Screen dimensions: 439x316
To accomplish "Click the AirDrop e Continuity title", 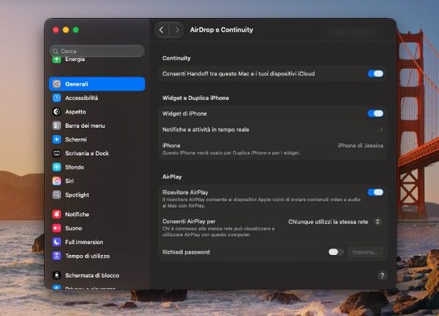I will tap(222, 30).
